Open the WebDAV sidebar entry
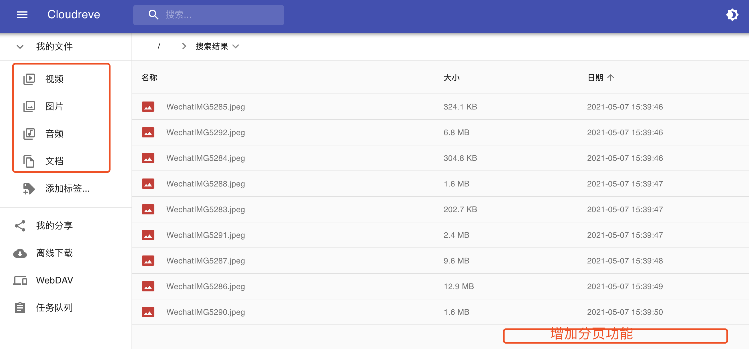The width and height of the screenshot is (749, 349). (55, 280)
